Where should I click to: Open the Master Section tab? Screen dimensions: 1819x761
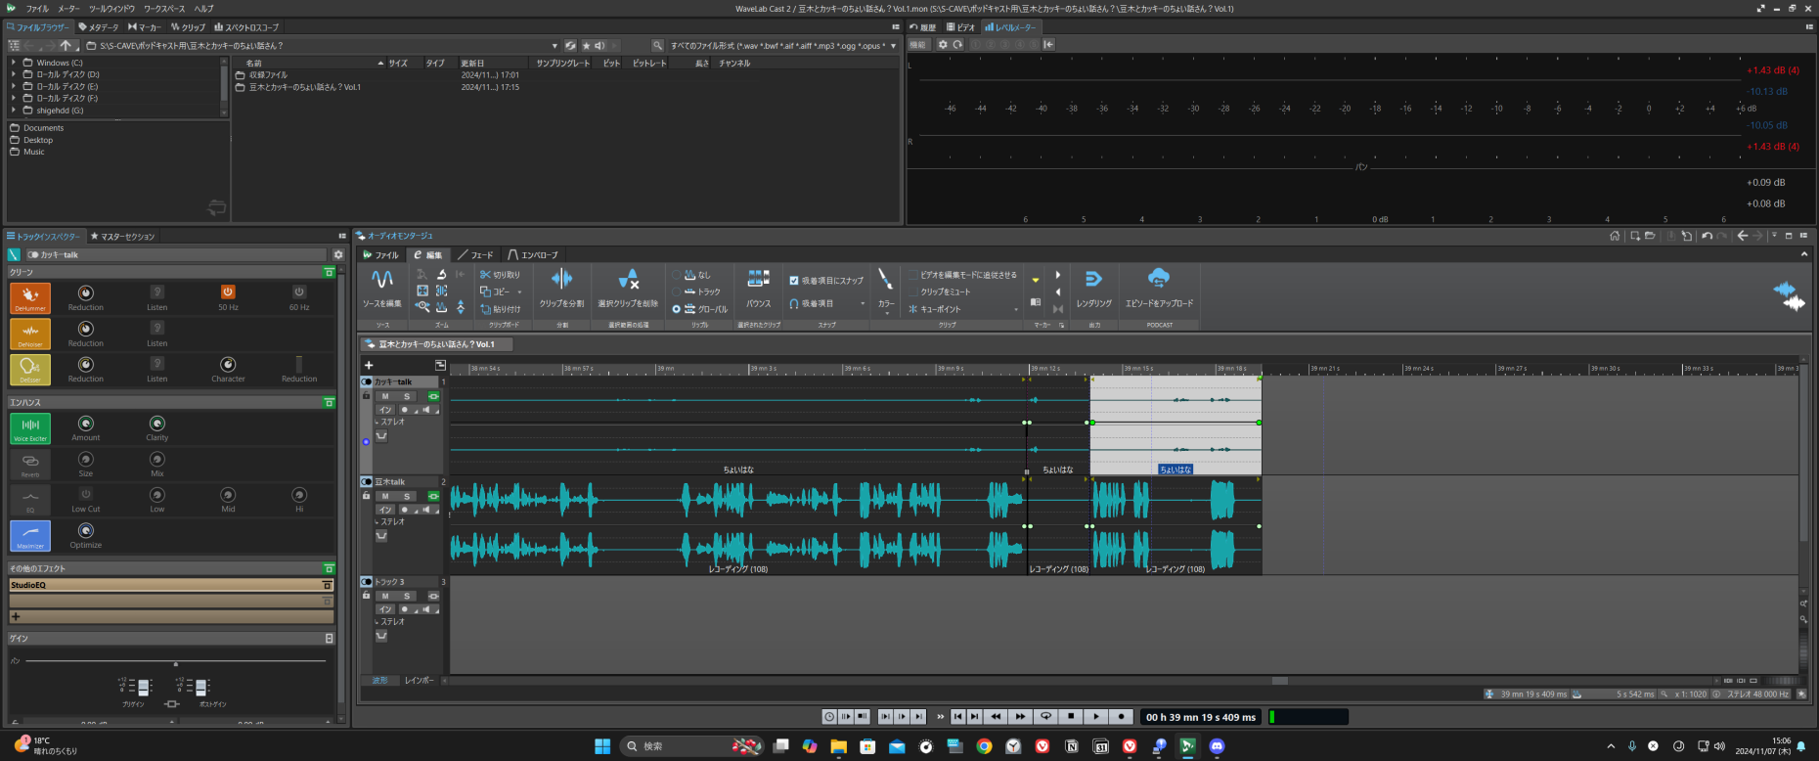click(122, 237)
